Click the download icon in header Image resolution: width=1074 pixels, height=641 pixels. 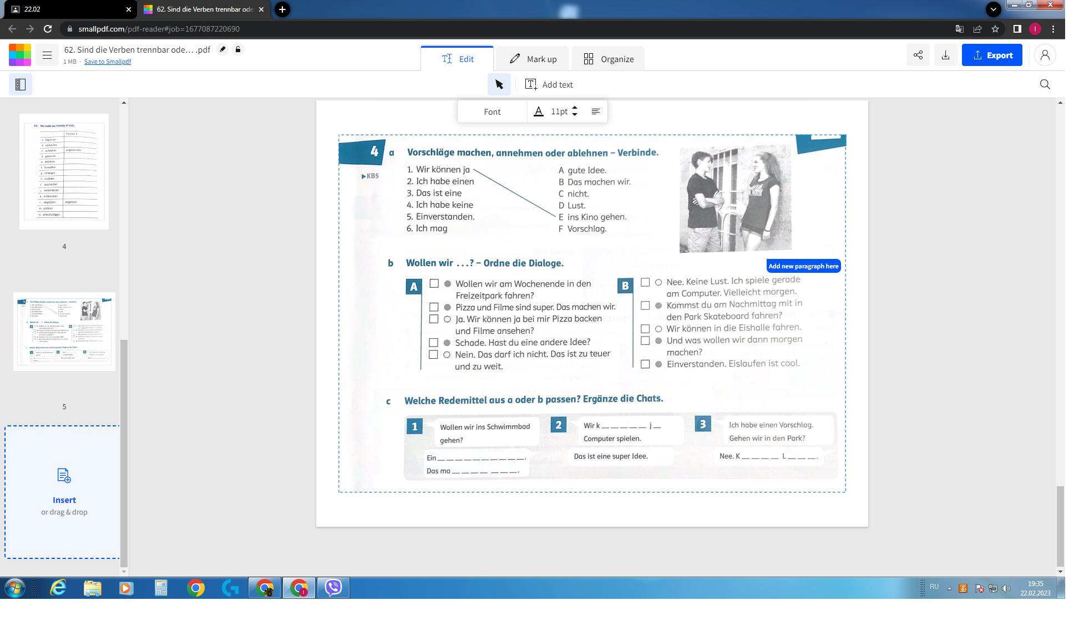[x=945, y=55]
